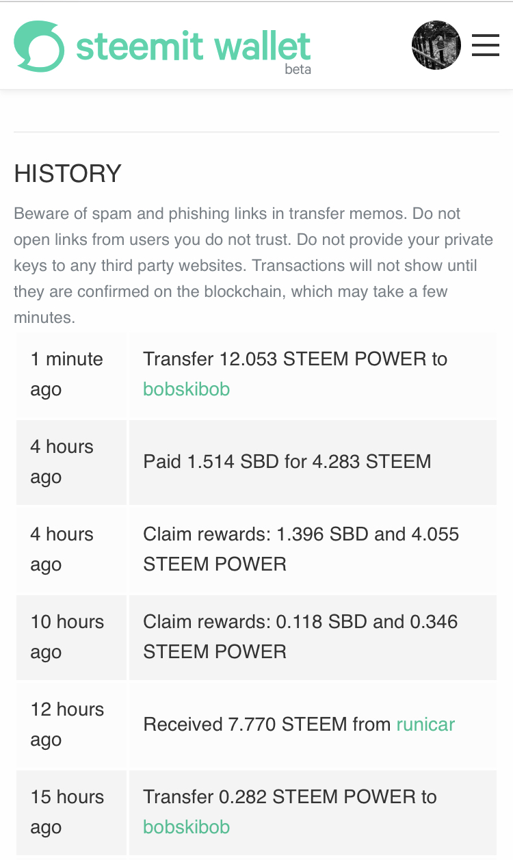The image size is (513, 860).
Task: Open bobskibob link in 0.282 transfer
Action: tap(186, 827)
